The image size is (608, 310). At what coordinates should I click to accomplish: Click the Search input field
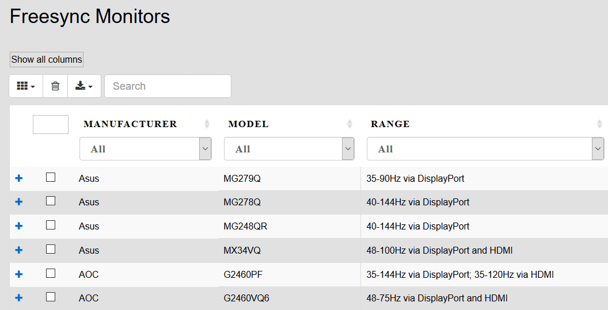pos(168,86)
